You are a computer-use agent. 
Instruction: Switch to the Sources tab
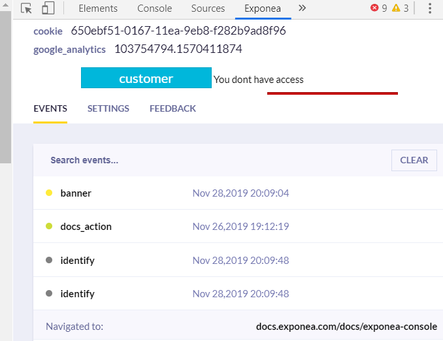208,8
